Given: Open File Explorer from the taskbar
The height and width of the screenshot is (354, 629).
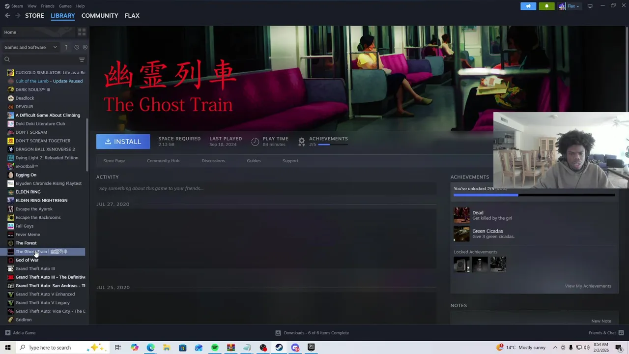Looking at the screenshot, I should [167, 348].
